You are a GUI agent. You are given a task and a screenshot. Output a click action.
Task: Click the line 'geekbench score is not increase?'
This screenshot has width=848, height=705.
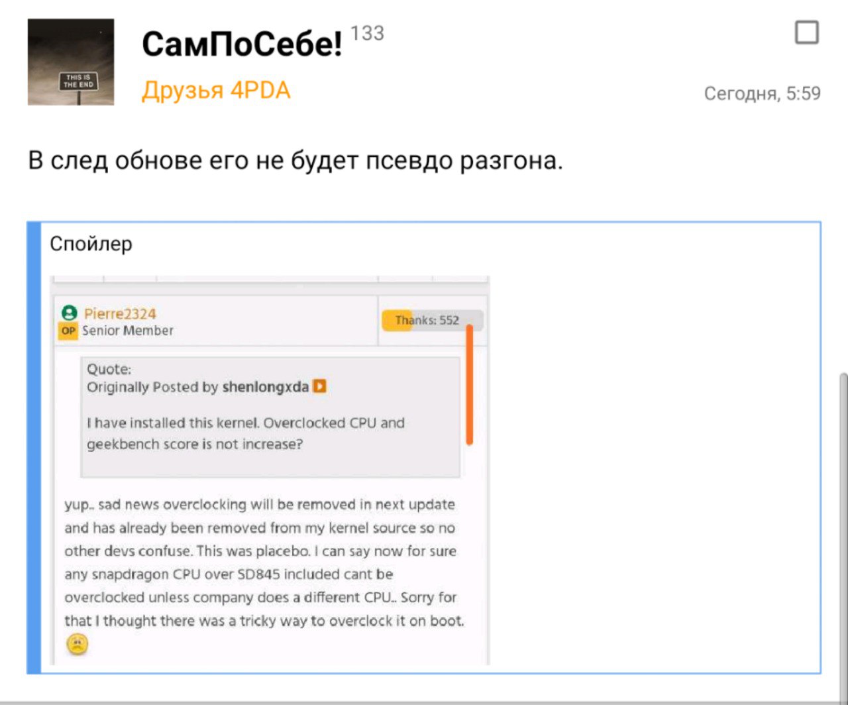(x=195, y=445)
